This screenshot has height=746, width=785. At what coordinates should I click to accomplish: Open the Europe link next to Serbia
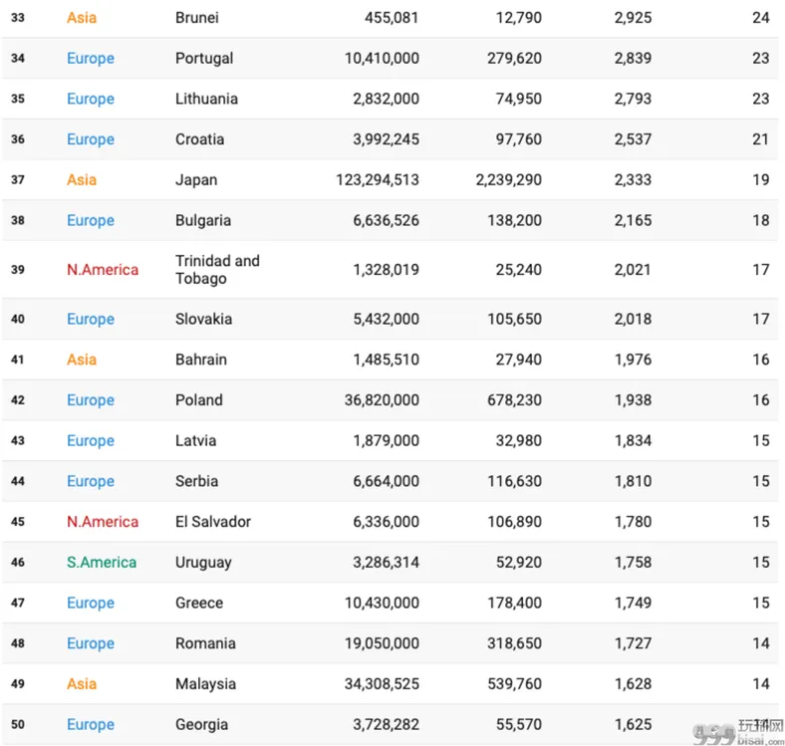click(x=91, y=481)
